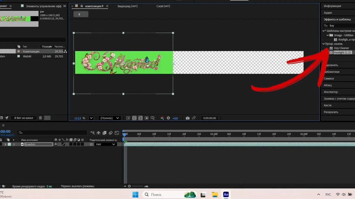Toggle mask and shape path visibility

click(x=140, y=118)
